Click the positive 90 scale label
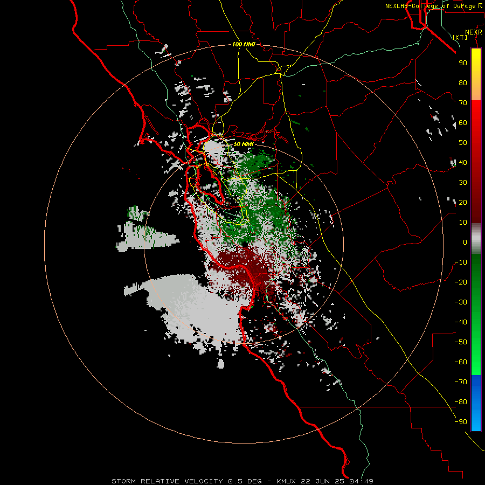The width and height of the screenshot is (485, 485). [463, 63]
